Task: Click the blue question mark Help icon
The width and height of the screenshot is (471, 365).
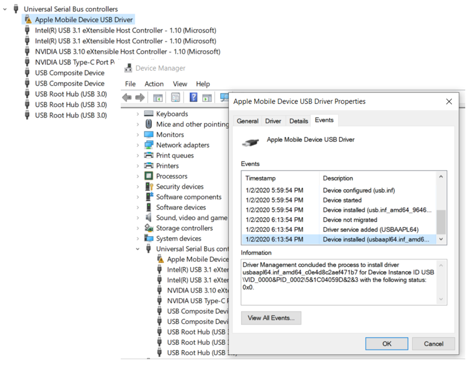Action: tap(193, 97)
